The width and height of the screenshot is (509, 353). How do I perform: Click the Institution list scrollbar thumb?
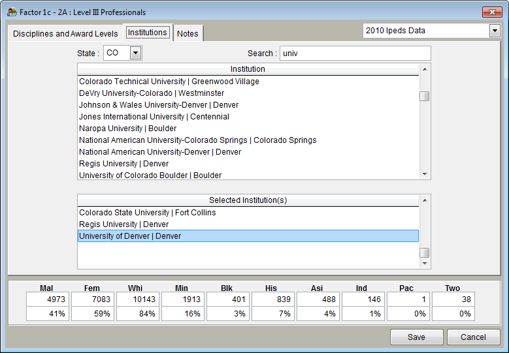coord(425,97)
